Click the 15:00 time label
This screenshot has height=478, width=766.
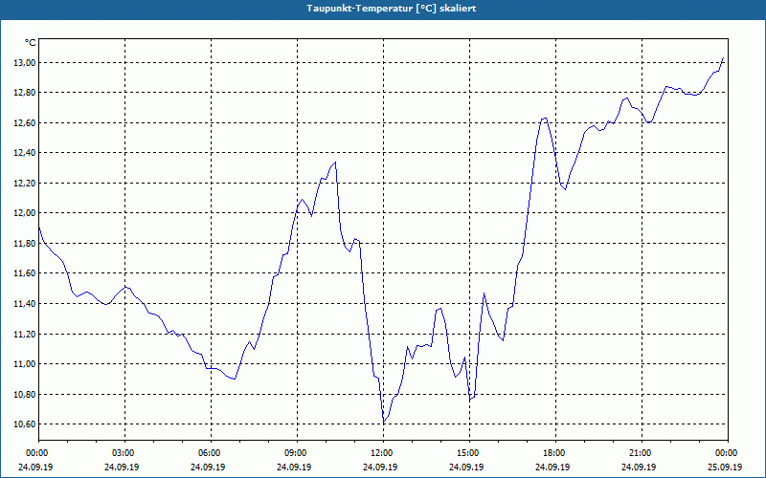(x=467, y=453)
